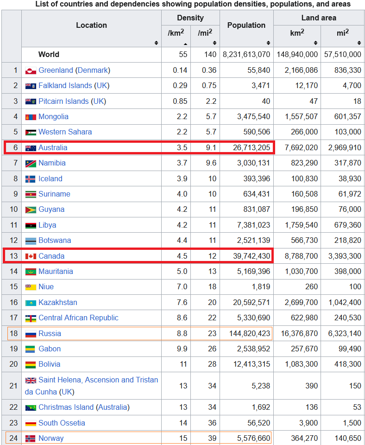Click Canada land area 8,788,700 cell
Screen dimensions: 365x445
297,256
